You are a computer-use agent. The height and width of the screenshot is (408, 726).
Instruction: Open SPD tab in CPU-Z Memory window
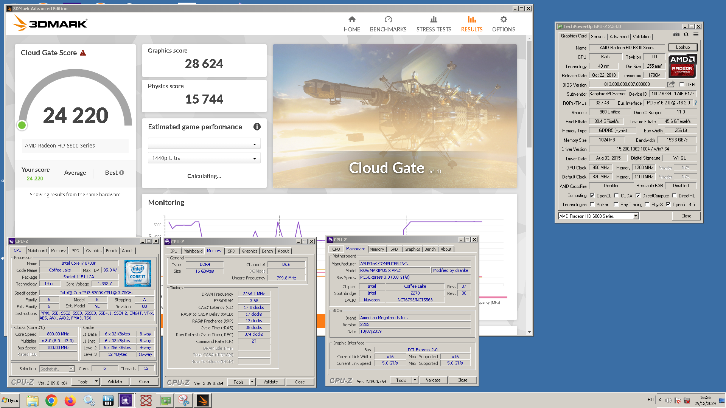tap(231, 251)
